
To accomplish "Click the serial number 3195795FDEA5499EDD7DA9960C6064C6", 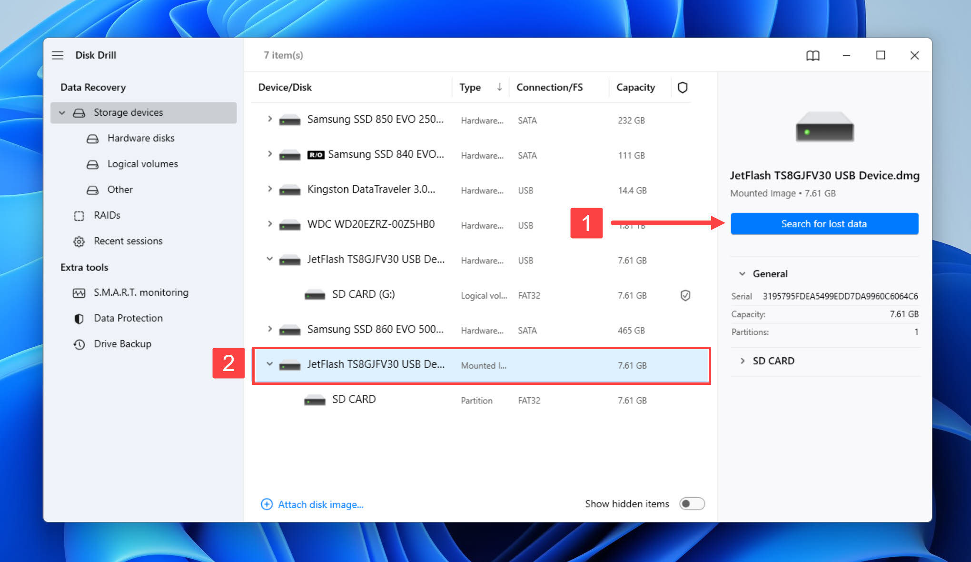I will (840, 296).
